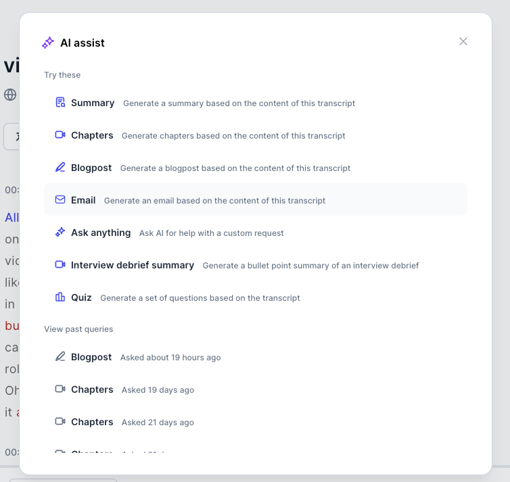Image resolution: width=510 pixels, height=482 pixels.
Task: Select the Summary option
Action: click(x=93, y=103)
